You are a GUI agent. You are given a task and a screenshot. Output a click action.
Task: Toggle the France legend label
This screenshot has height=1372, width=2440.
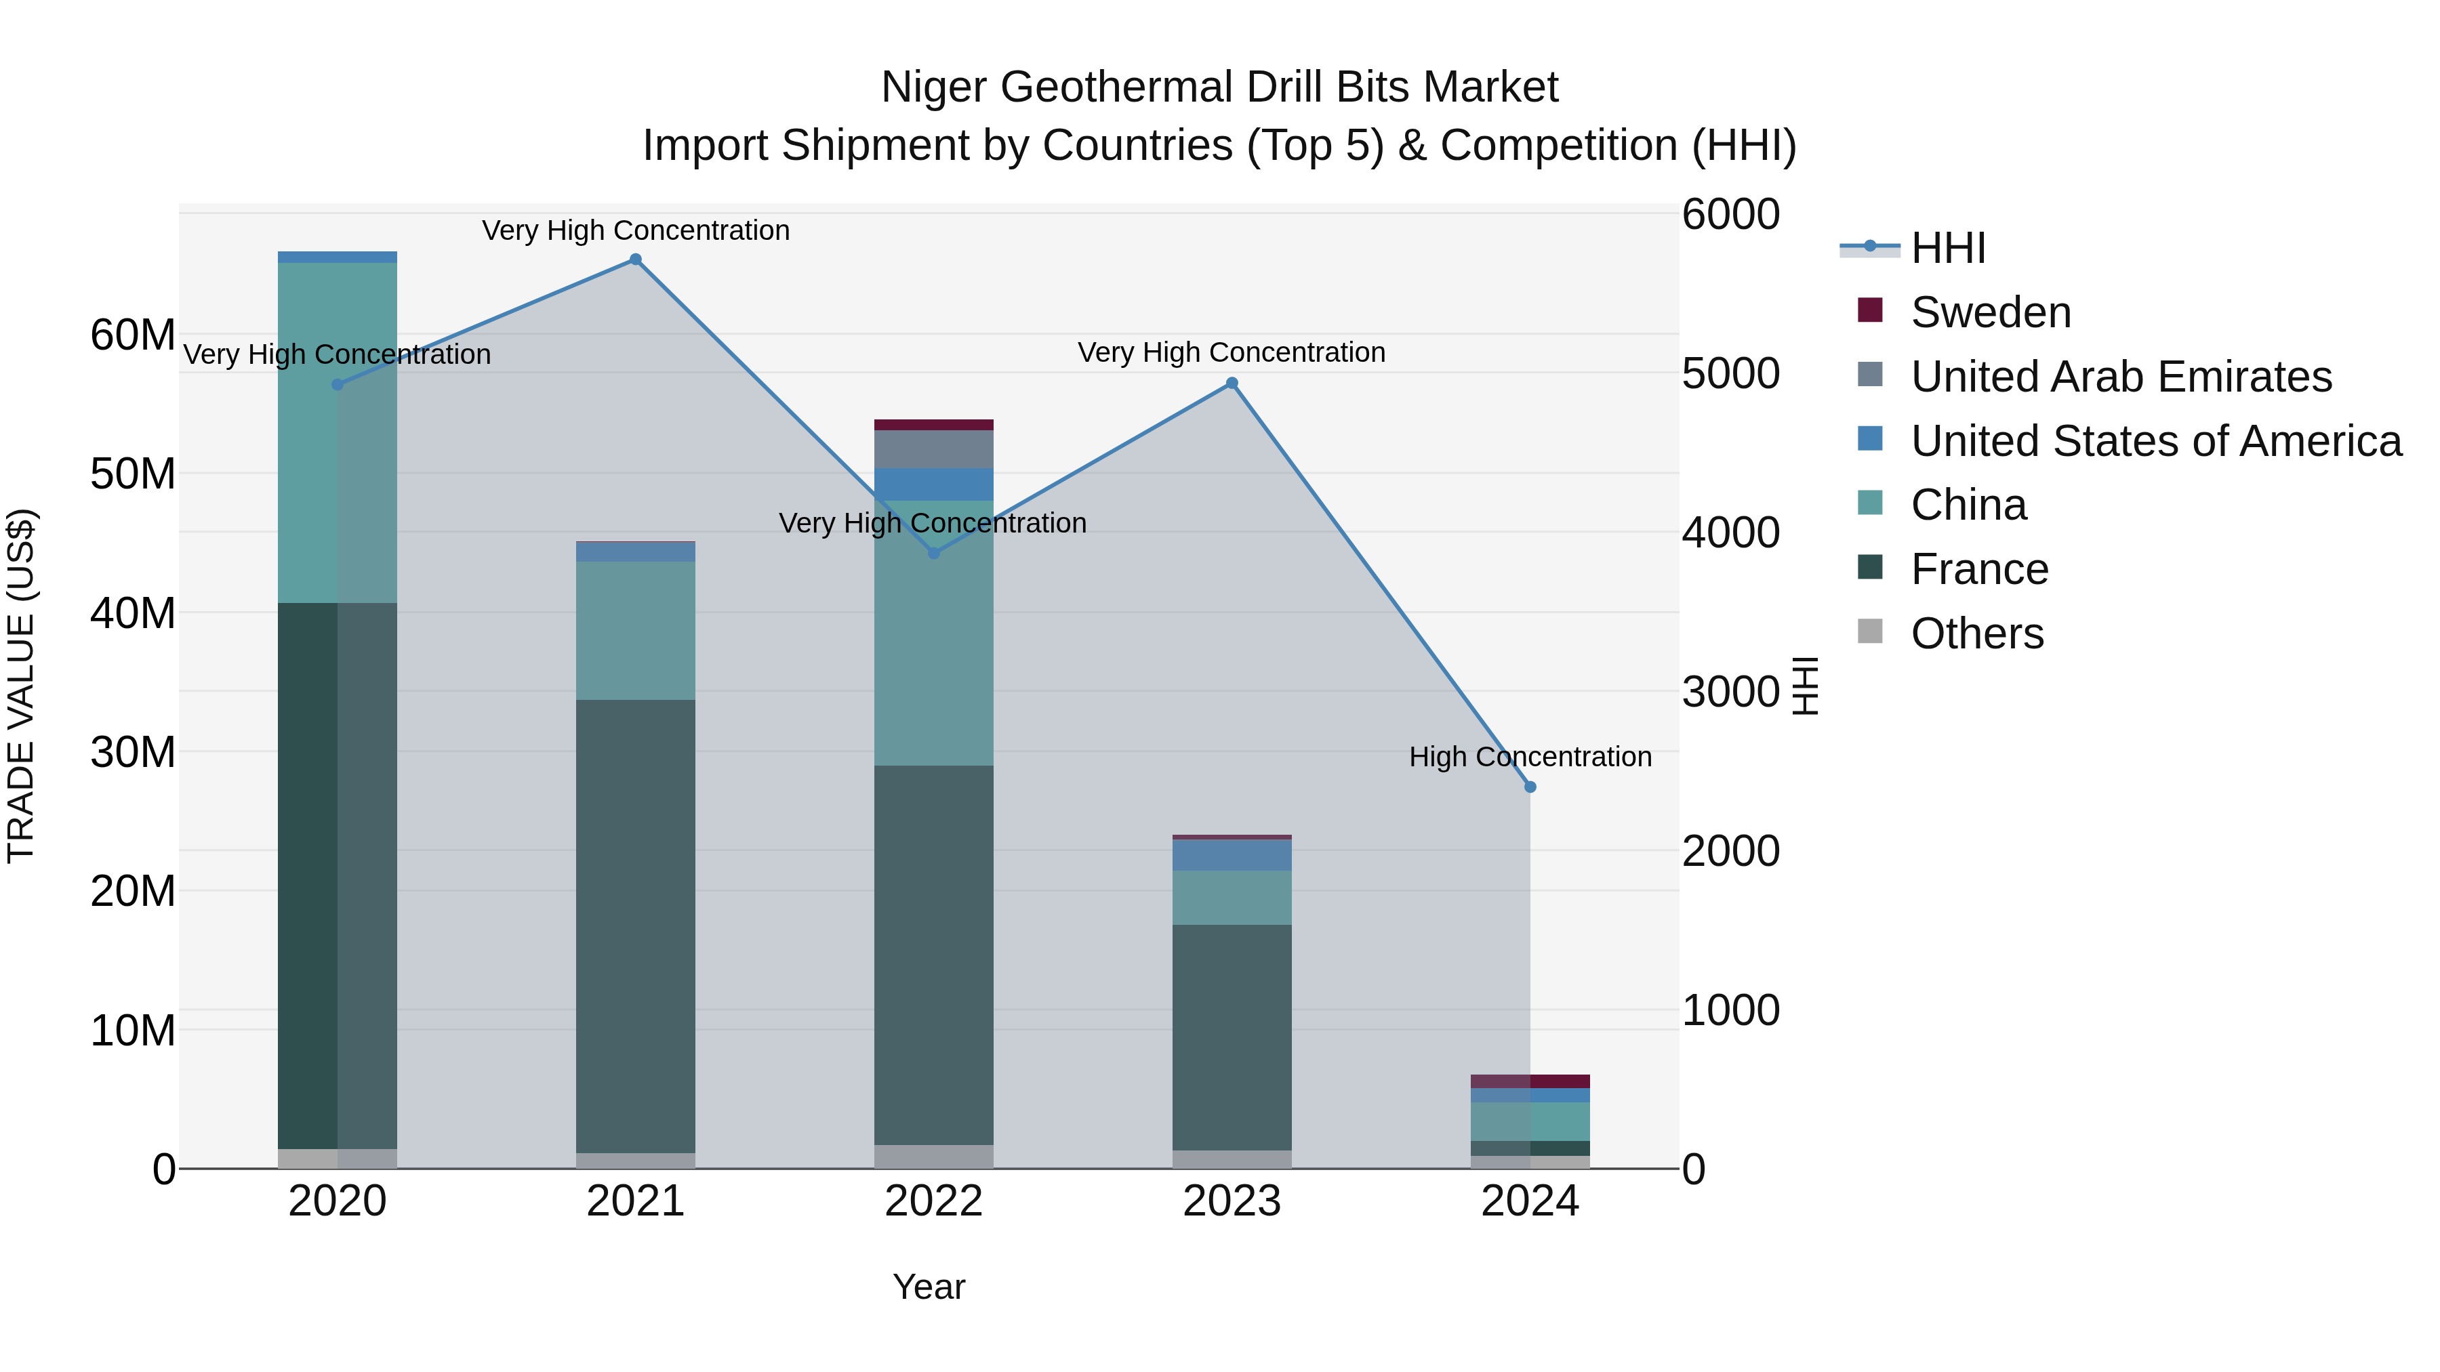tap(1980, 569)
